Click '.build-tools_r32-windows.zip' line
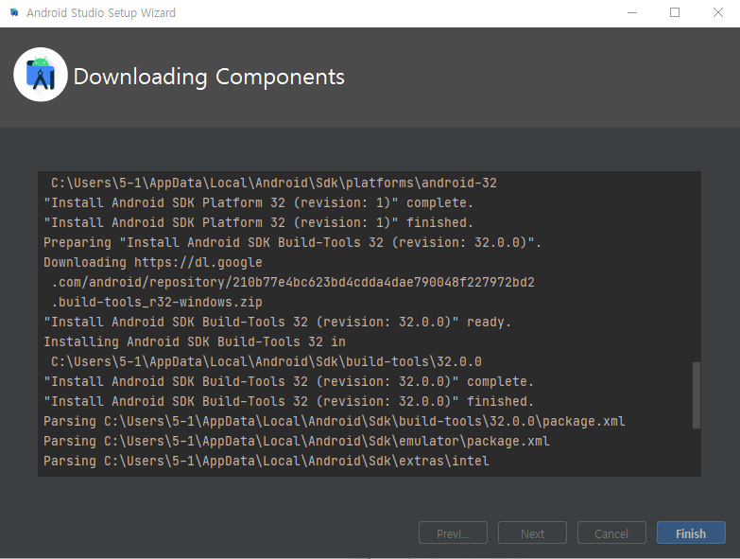740x559 pixels. [x=157, y=302]
